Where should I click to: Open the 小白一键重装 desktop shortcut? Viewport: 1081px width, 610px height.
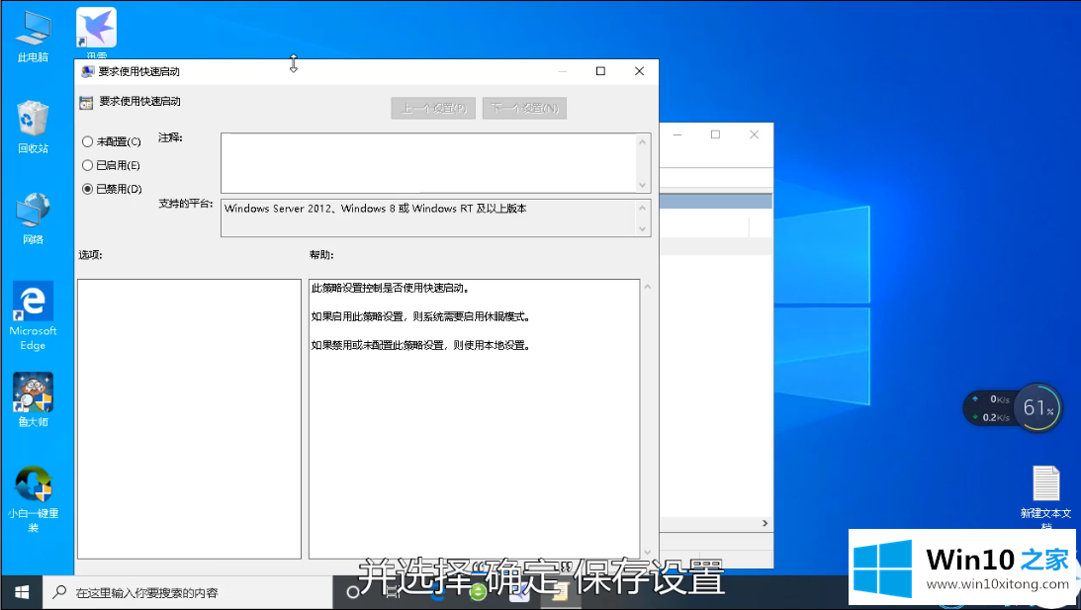pos(33,499)
